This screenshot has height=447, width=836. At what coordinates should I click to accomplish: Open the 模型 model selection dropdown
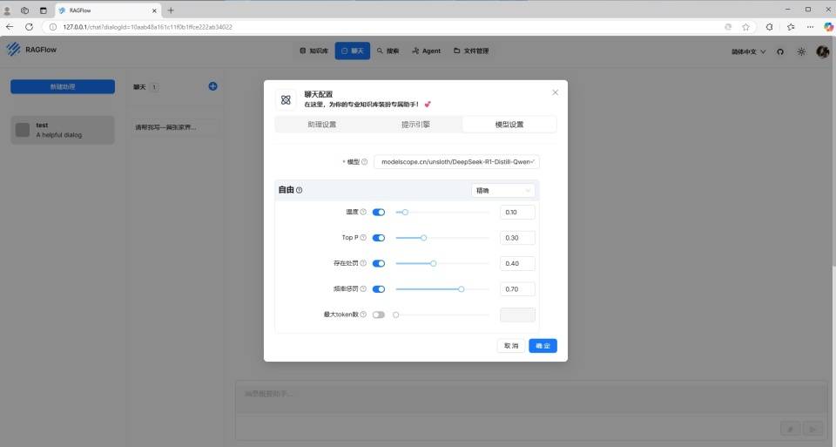coord(456,161)
